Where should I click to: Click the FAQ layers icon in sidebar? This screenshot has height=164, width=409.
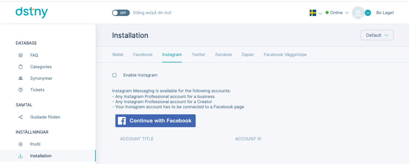click(20, 55)
